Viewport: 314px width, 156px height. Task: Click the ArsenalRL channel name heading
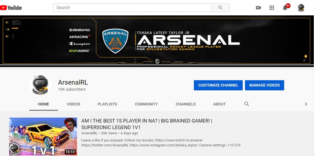click(x=73, y=82)
